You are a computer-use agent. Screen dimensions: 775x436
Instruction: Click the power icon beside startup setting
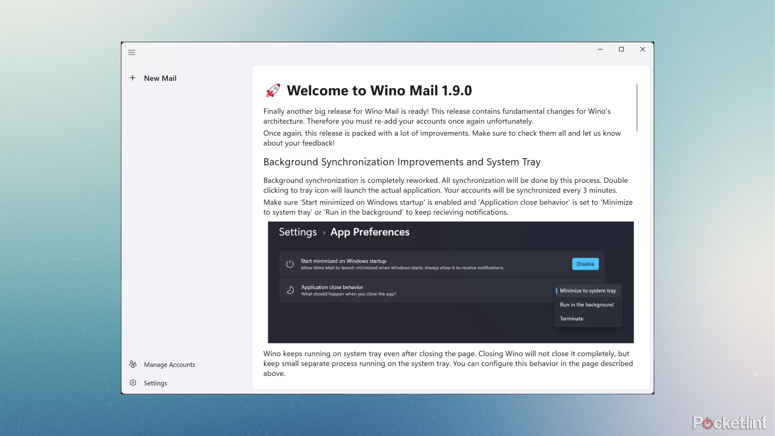coord(290,264)
